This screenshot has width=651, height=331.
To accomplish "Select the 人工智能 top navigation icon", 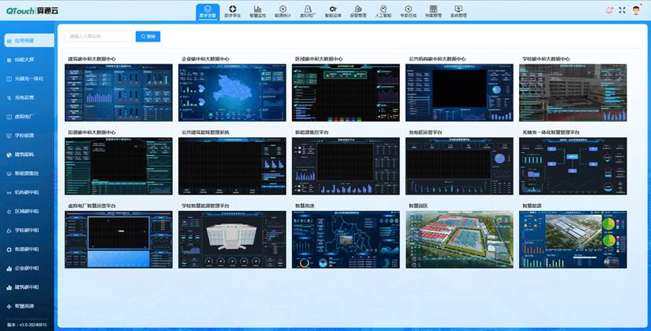I will tap(382, 11).
